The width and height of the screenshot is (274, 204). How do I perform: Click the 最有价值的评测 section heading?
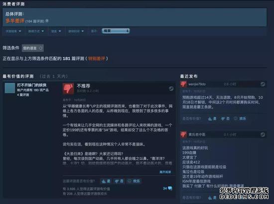click(x=18, y=76)
